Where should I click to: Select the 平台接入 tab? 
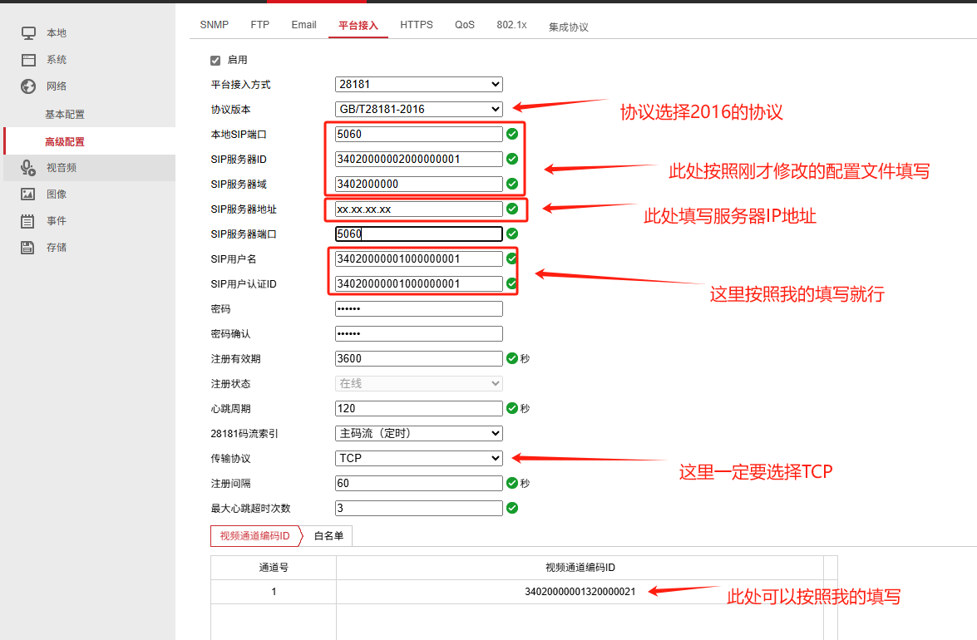click(358, 26)
